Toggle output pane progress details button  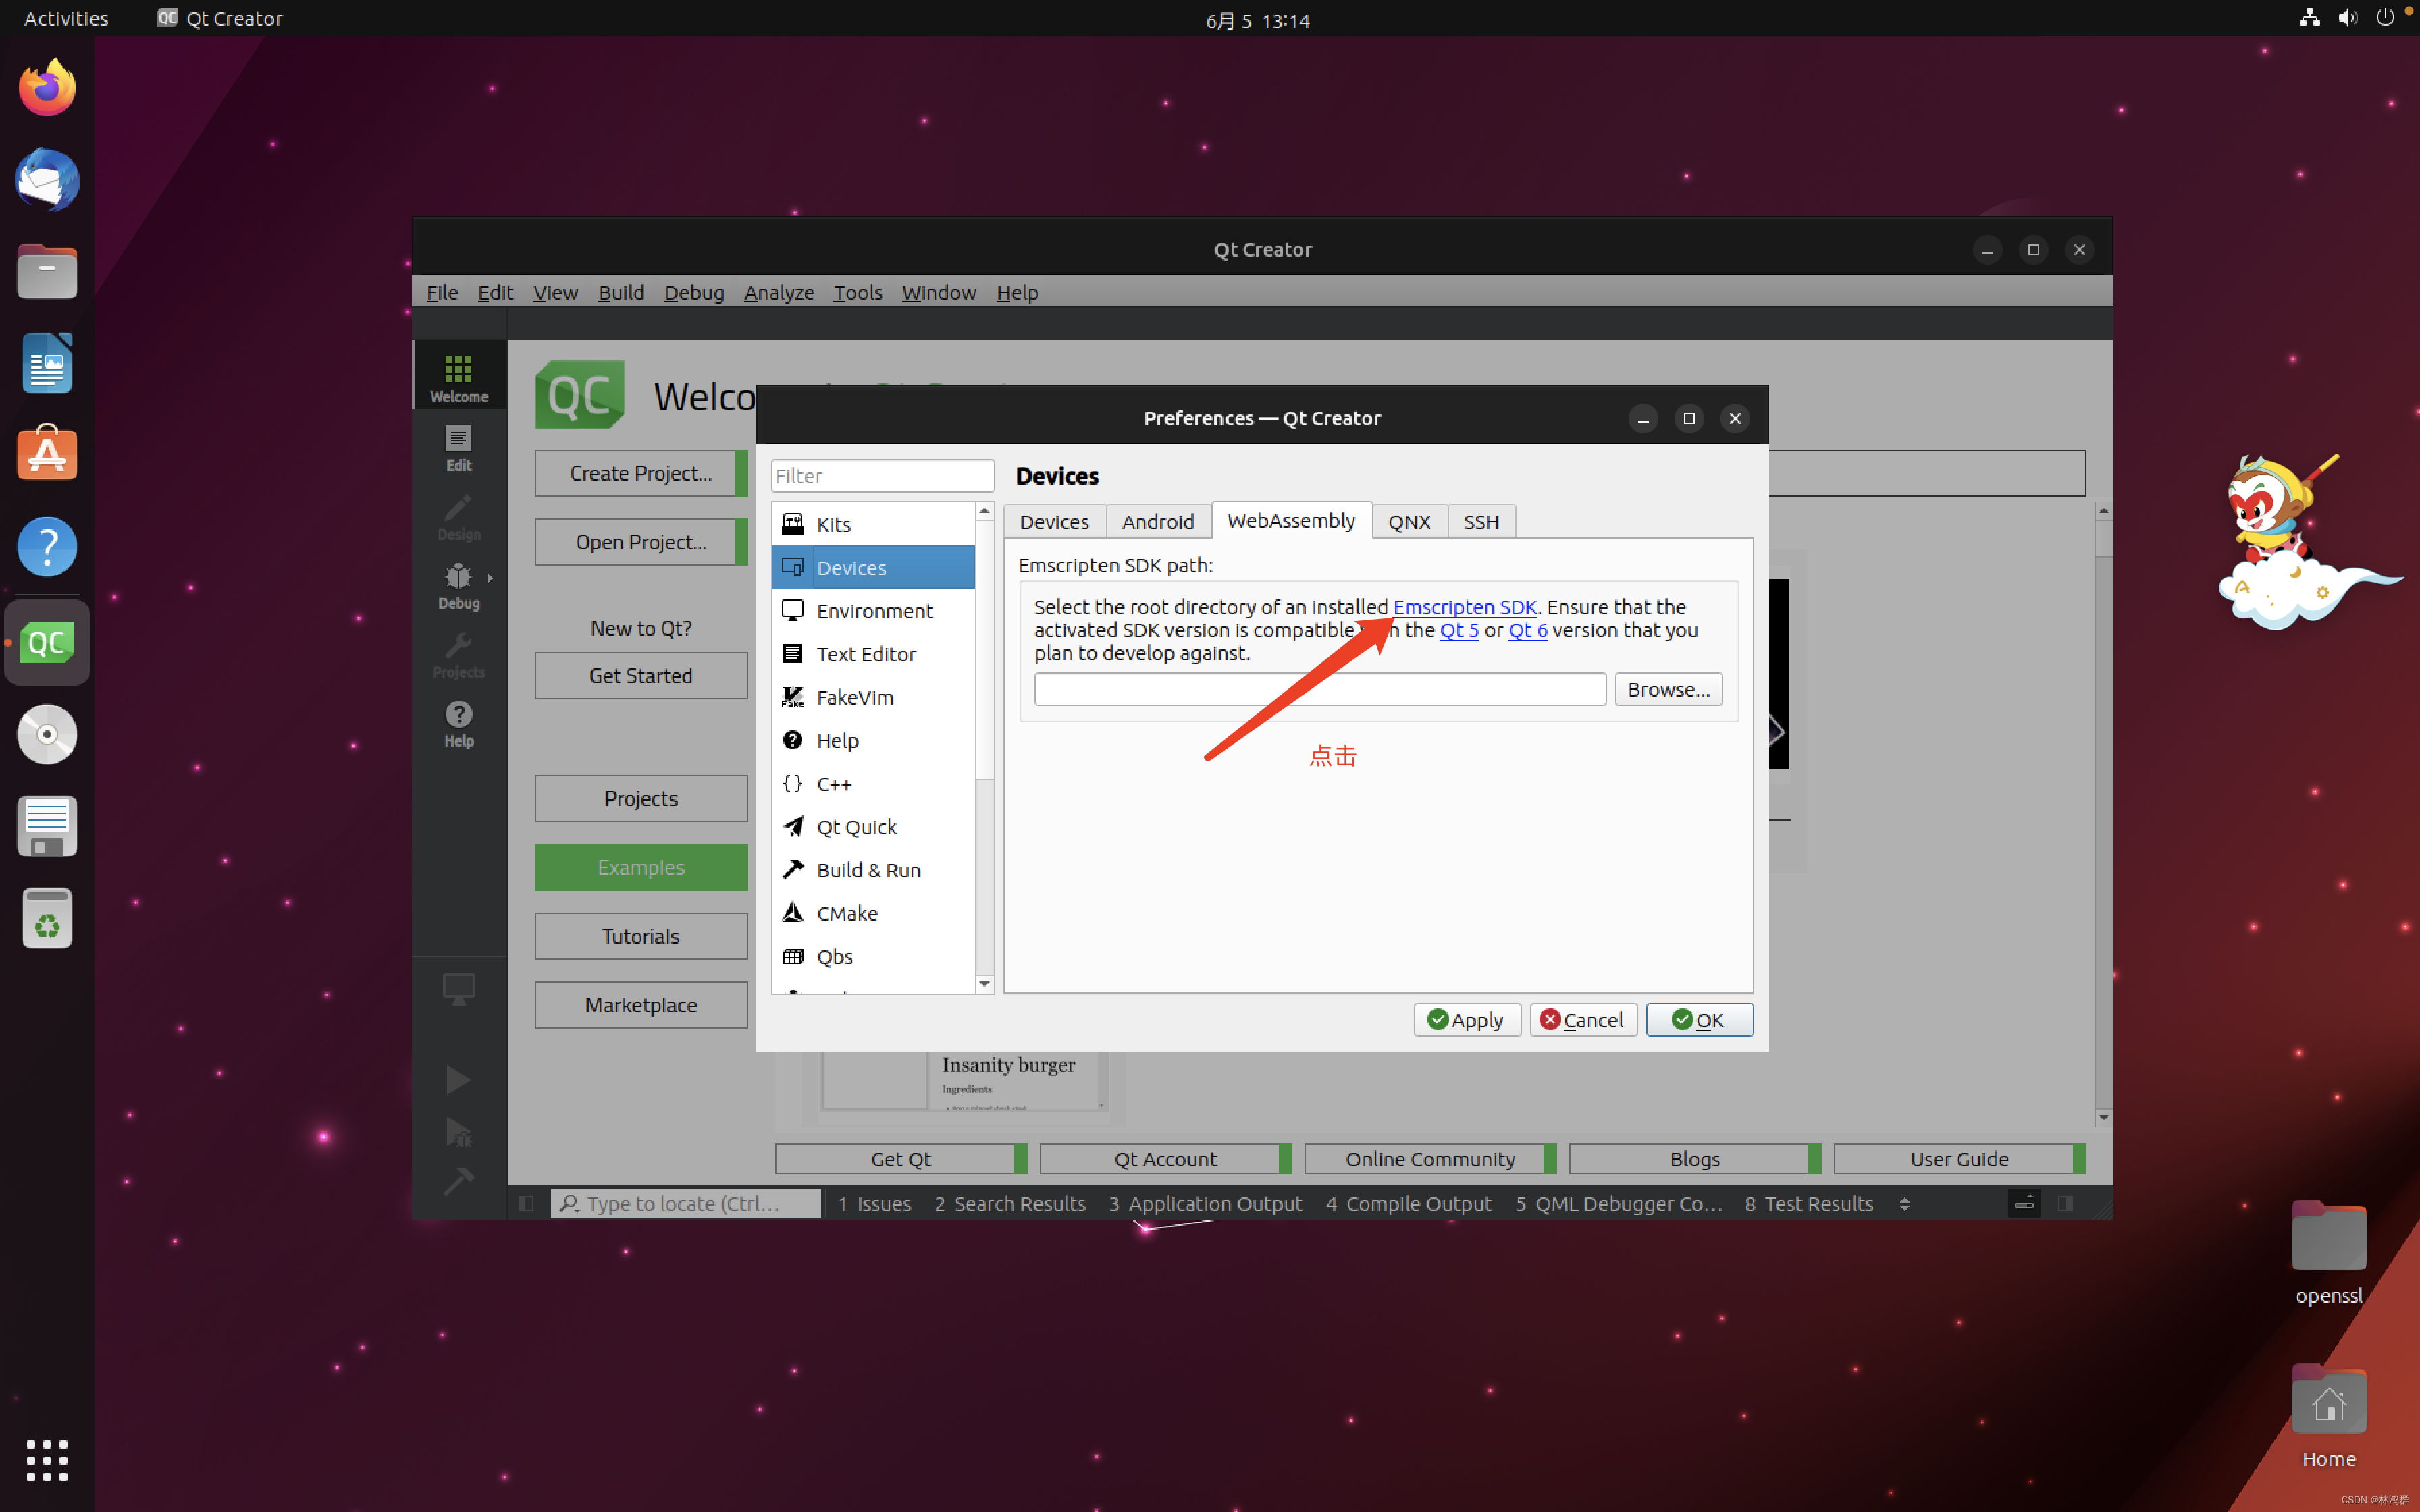pos(2024,1204)
